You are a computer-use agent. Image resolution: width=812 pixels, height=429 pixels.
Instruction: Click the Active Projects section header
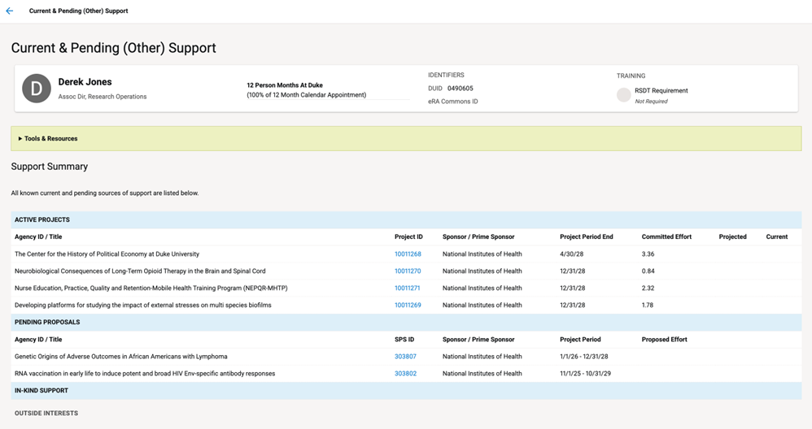pos(42,220)
